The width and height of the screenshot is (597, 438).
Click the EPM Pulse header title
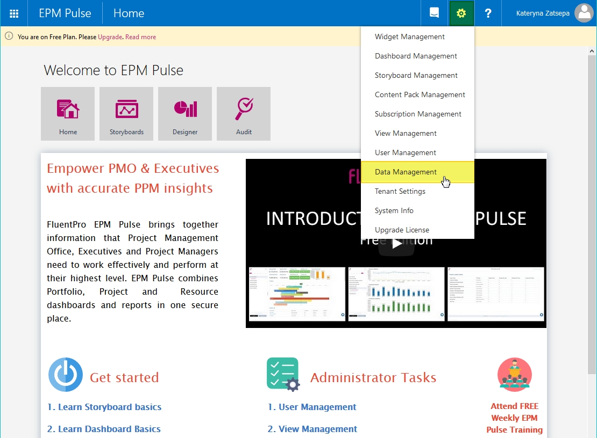click(65, 13)
